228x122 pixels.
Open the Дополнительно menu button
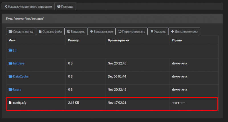(184, 31)
